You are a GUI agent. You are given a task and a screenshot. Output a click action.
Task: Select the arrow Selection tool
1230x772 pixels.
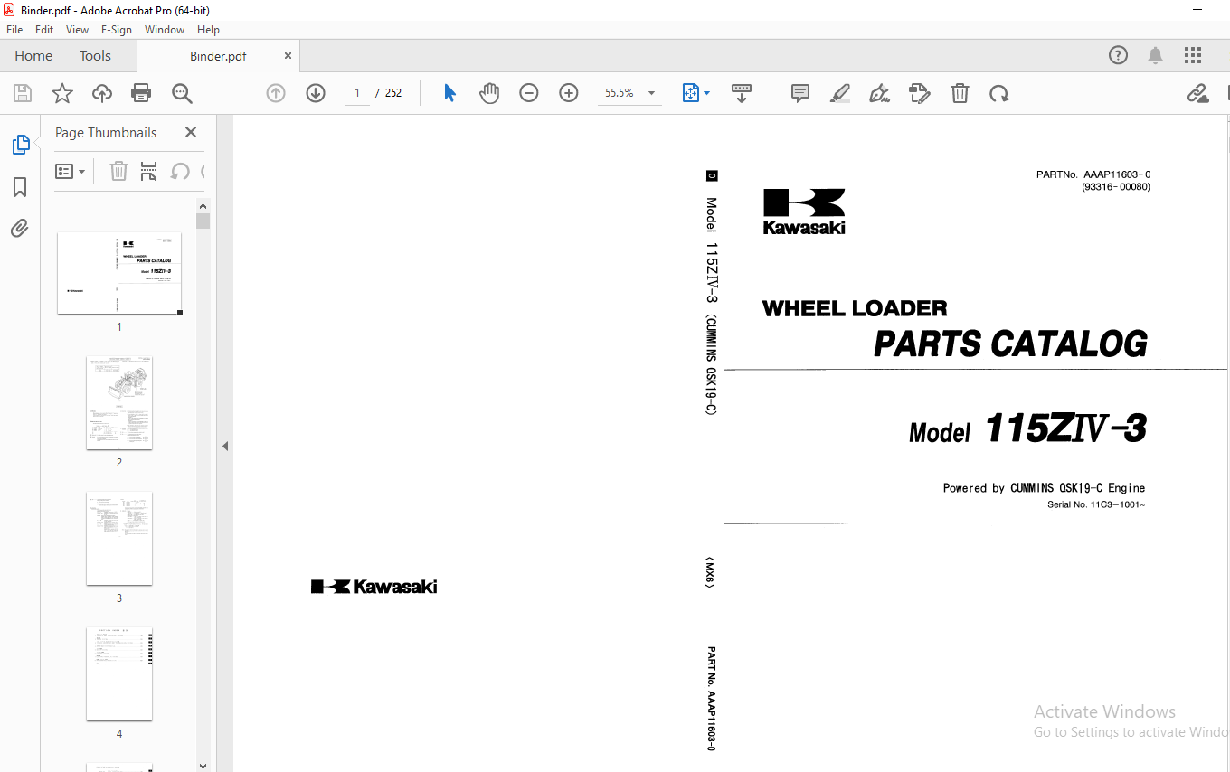[449, 93]
